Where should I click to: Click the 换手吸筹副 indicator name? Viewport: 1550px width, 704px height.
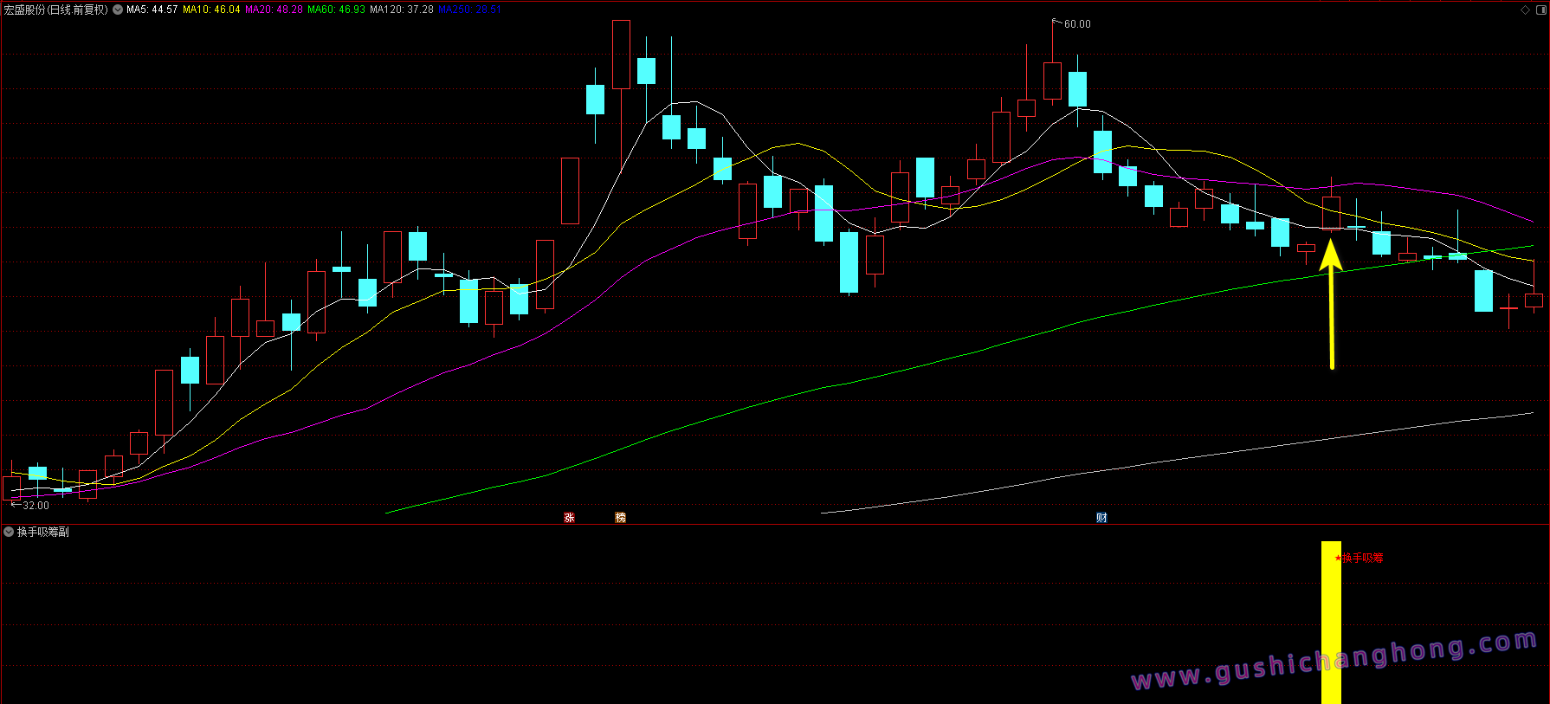43,532
